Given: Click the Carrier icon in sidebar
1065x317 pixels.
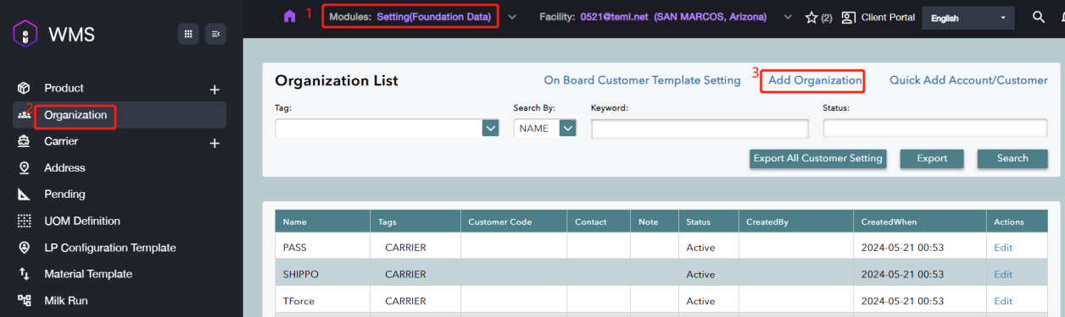Looking at the screenshot, I should point(24,141).
